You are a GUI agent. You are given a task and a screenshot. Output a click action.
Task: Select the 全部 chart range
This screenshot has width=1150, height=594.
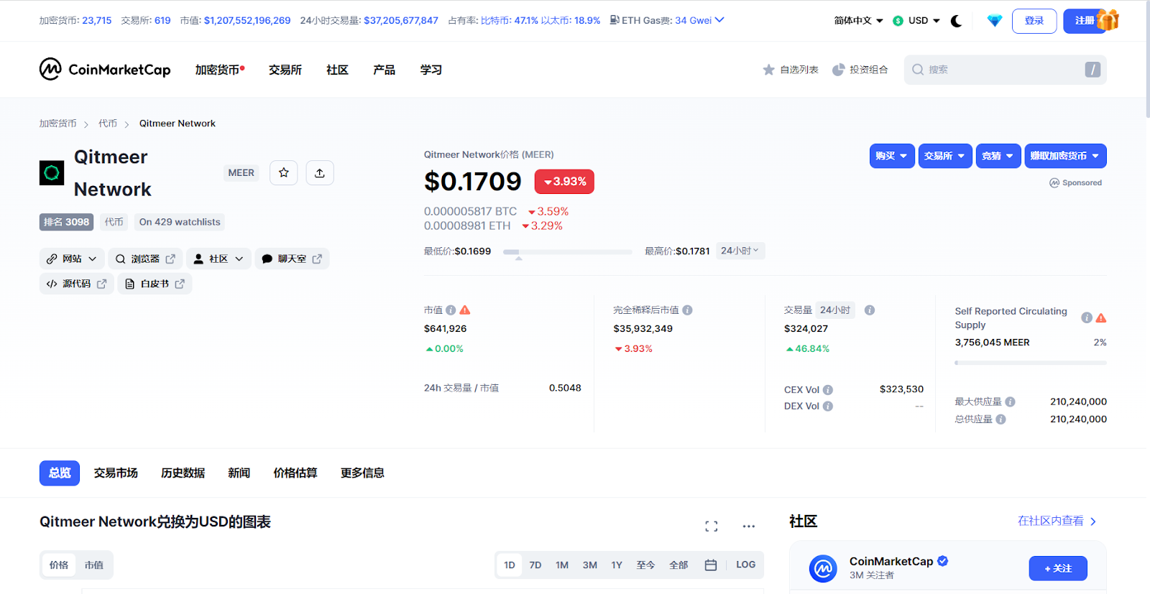tap(678, 565)
